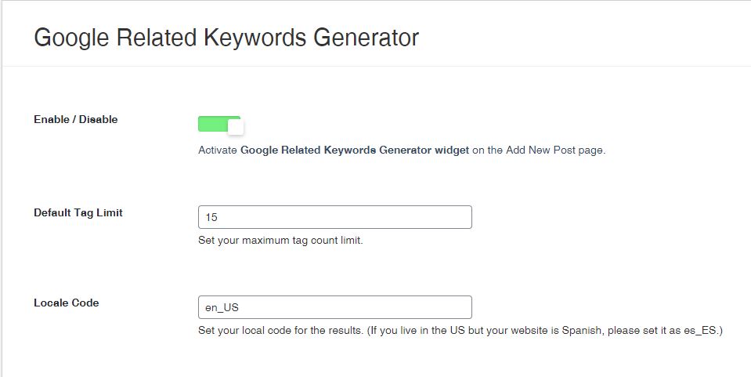751x377 pixels.
Task: Select the "Default Tag Limit" label
Action: coord(78,212)
